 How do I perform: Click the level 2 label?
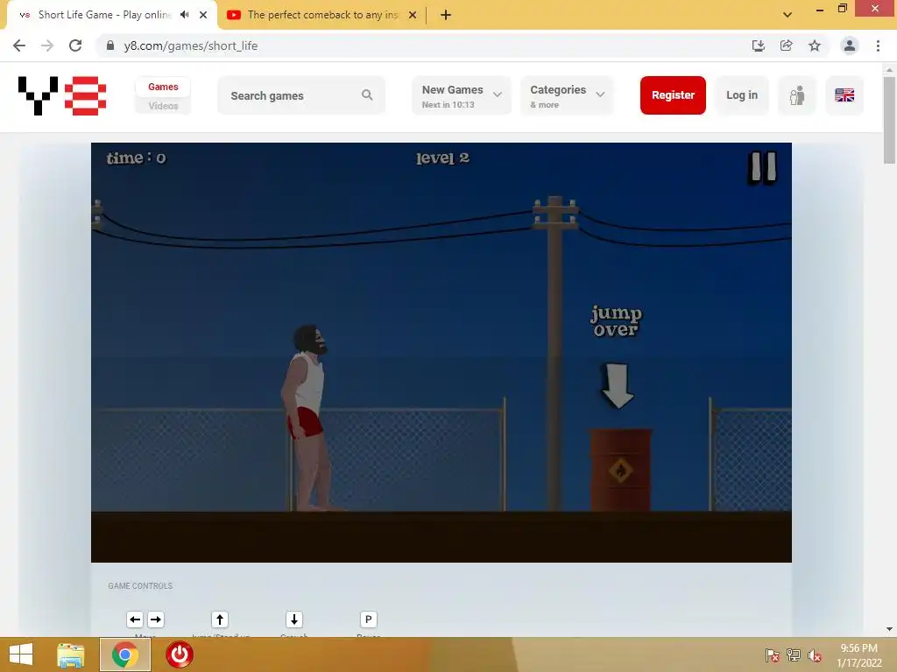[x=442, y=157]
